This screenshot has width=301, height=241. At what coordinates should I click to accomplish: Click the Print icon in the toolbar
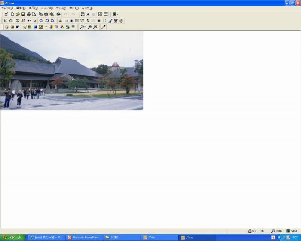(x=28, y=14)
